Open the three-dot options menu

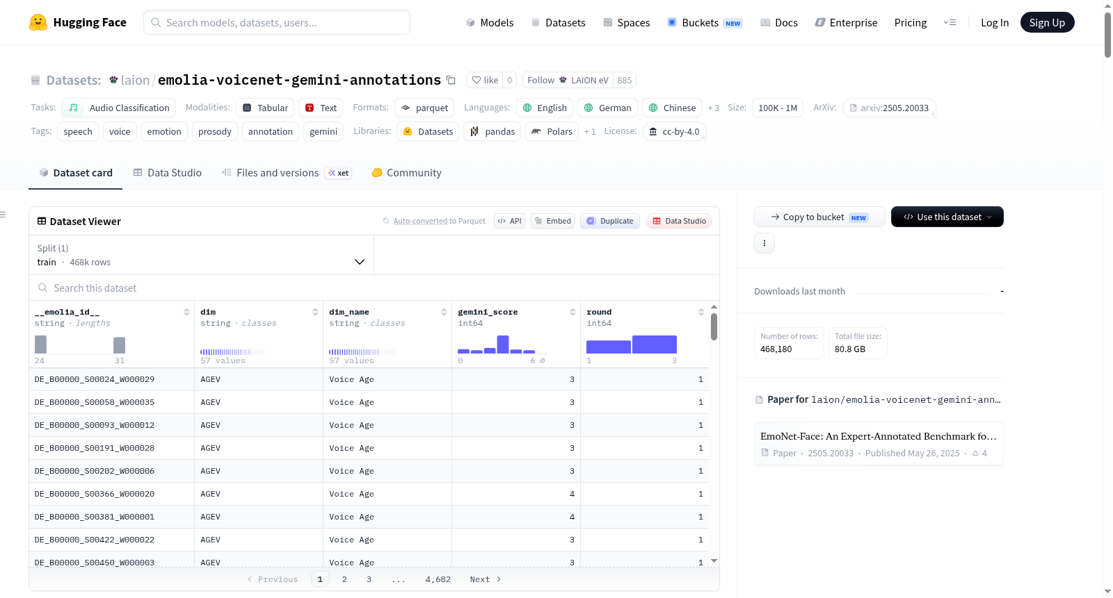point(764,243)
